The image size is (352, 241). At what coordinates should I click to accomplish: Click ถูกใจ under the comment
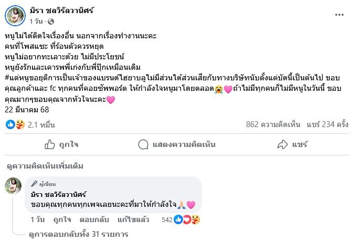click(x=62, y=219)
